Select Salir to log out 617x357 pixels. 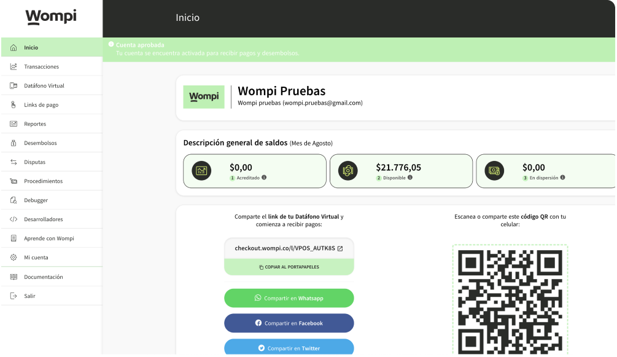(29, 296)
